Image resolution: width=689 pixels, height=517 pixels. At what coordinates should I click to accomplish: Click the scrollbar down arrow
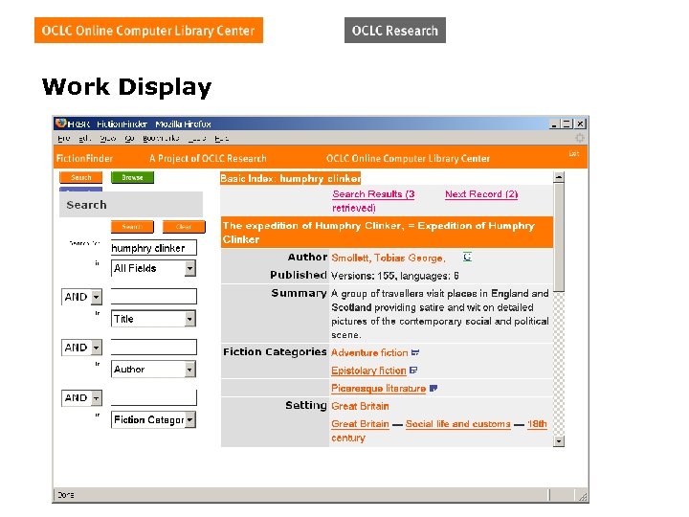[x=559, y=441]
